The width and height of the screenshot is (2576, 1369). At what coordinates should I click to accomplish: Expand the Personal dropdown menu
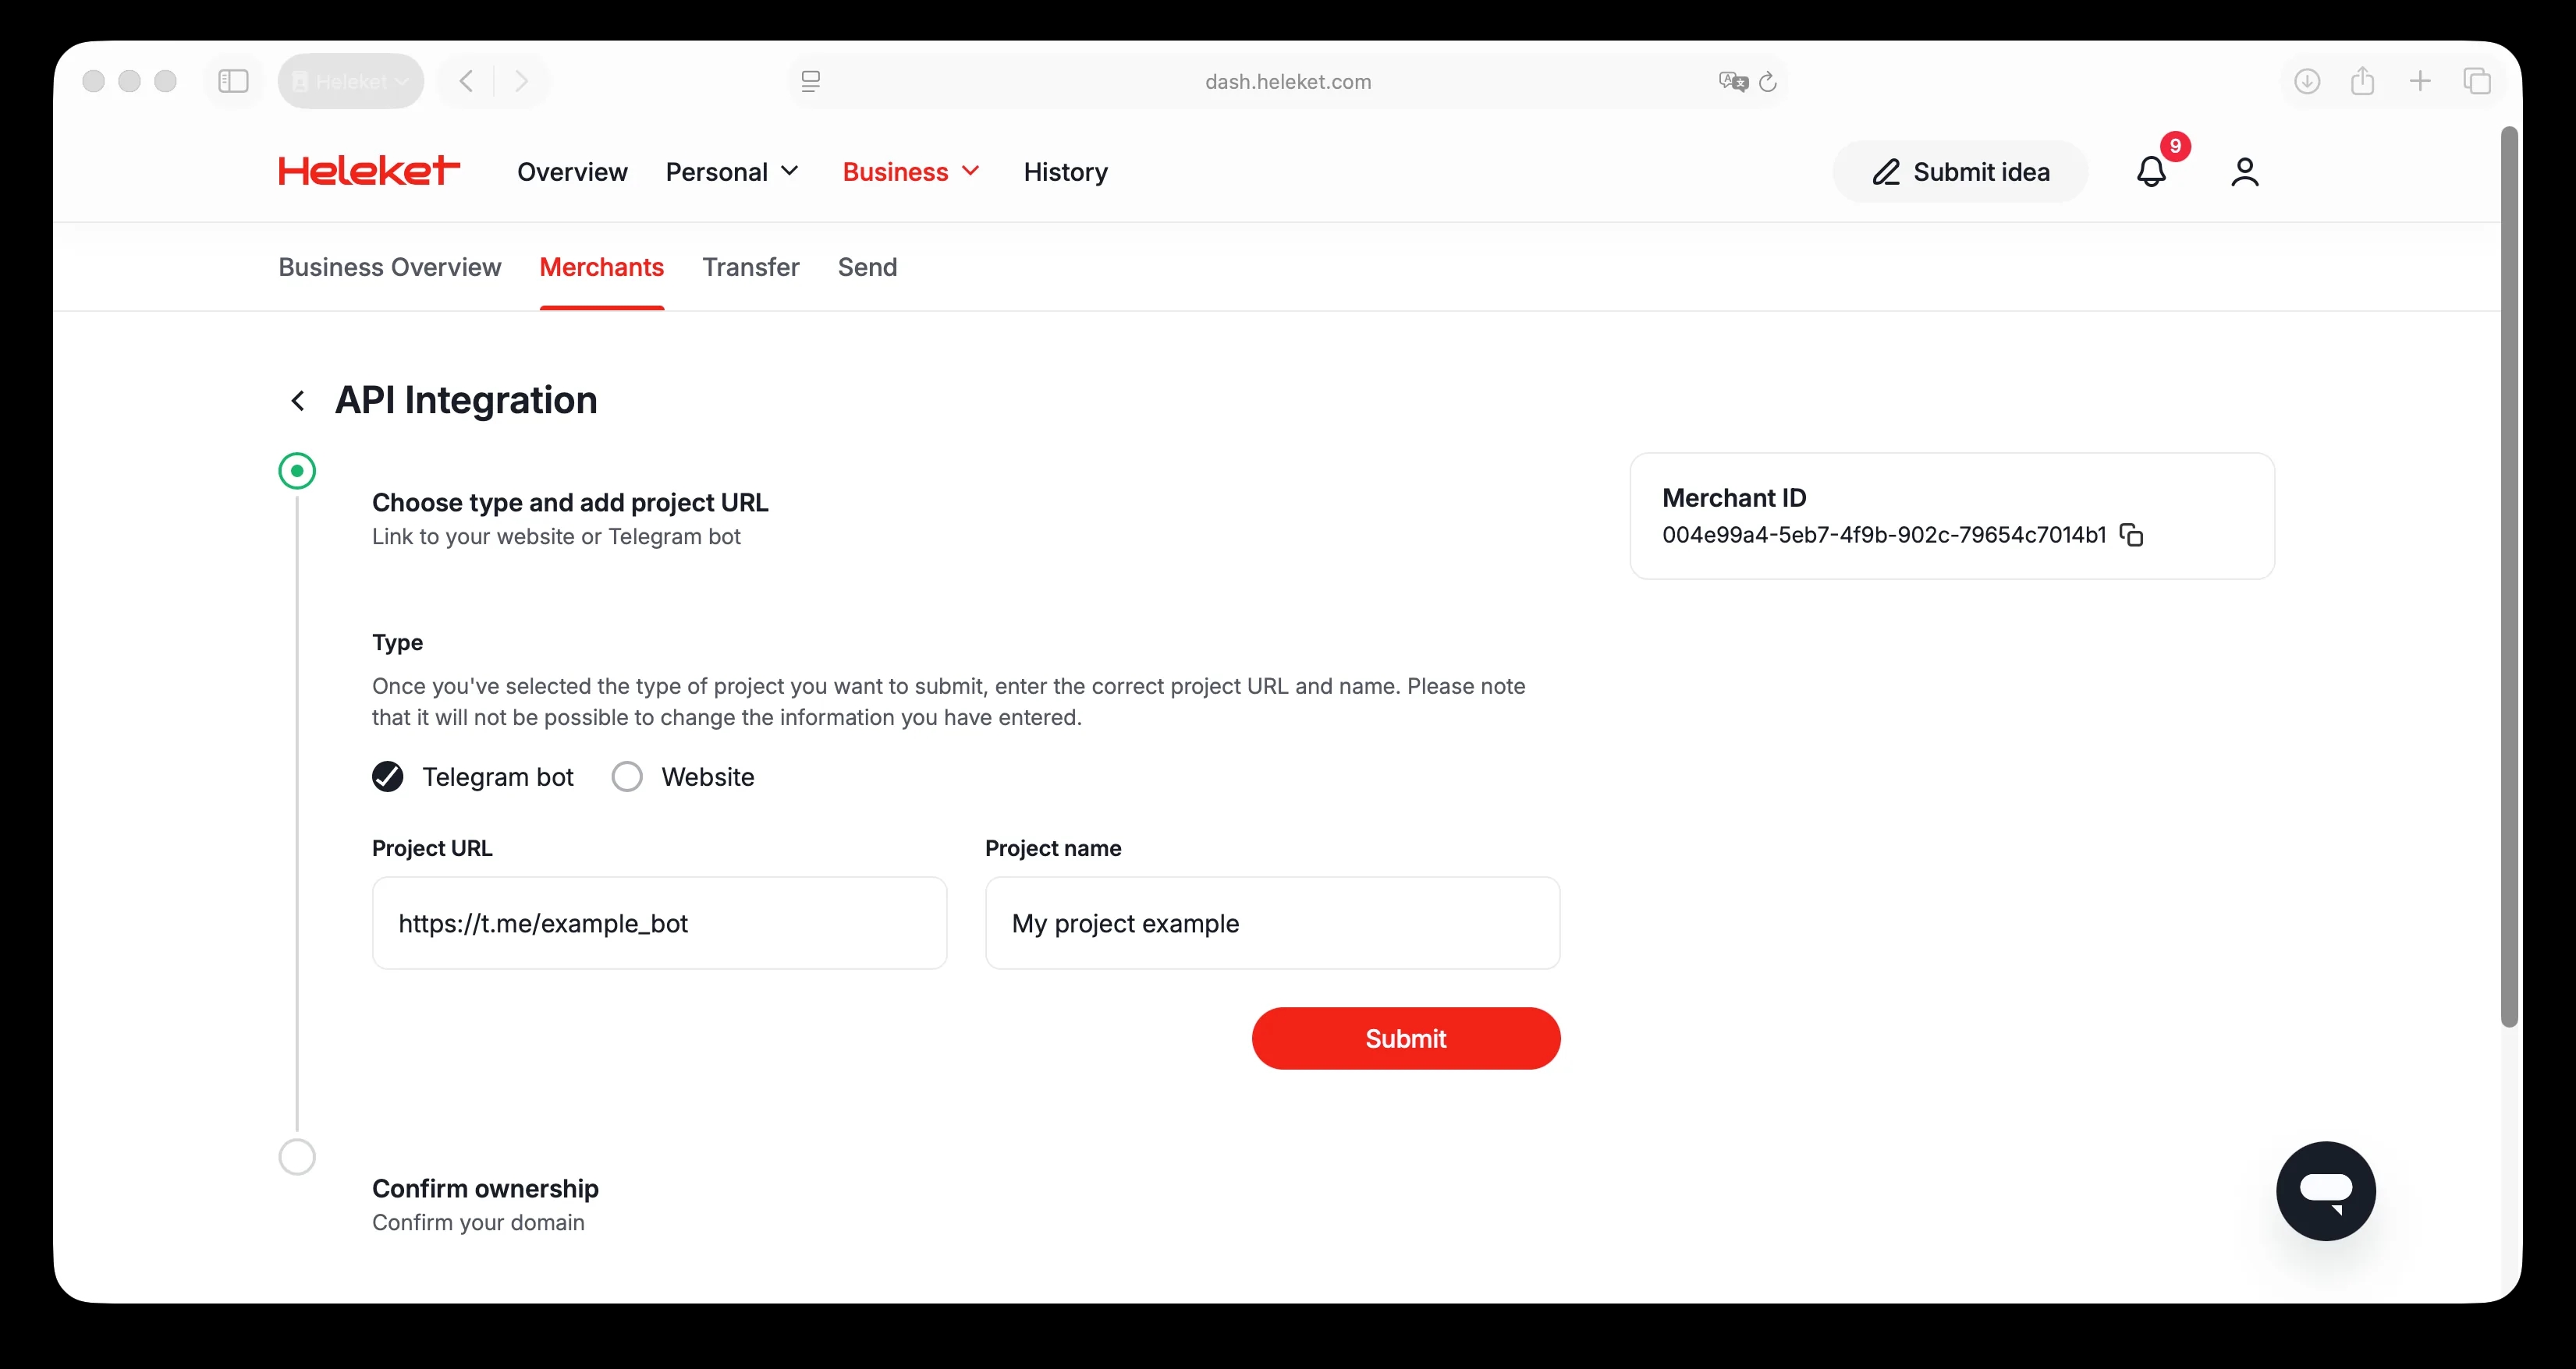point(732,172)
